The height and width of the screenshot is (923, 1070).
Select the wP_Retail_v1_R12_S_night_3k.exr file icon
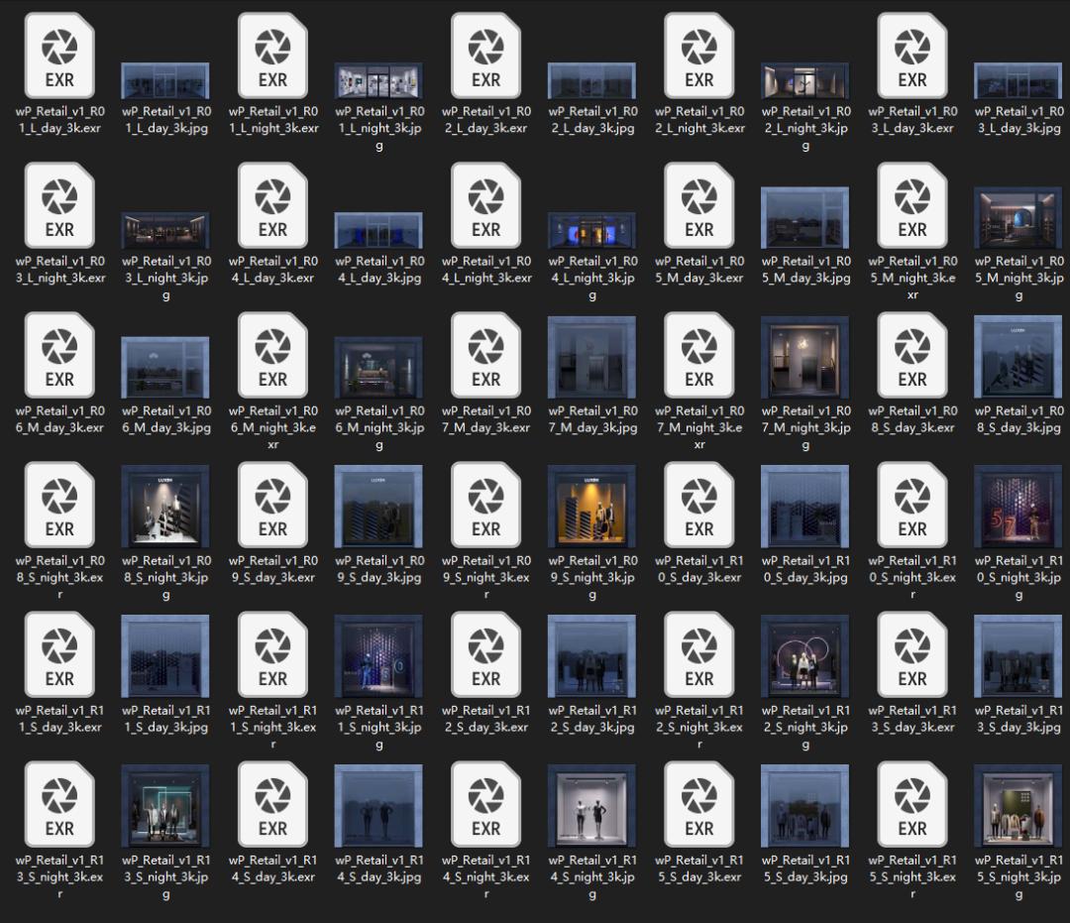tap(699, 654)
